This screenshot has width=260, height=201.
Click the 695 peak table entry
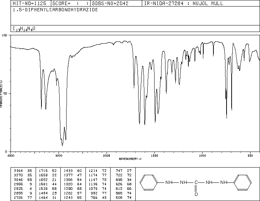coord(124,180)
